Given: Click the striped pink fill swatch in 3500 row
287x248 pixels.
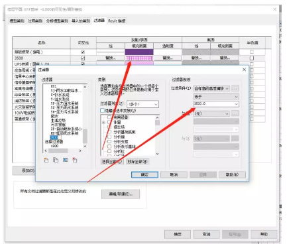Looking at the screenshot, I should 139,58.
